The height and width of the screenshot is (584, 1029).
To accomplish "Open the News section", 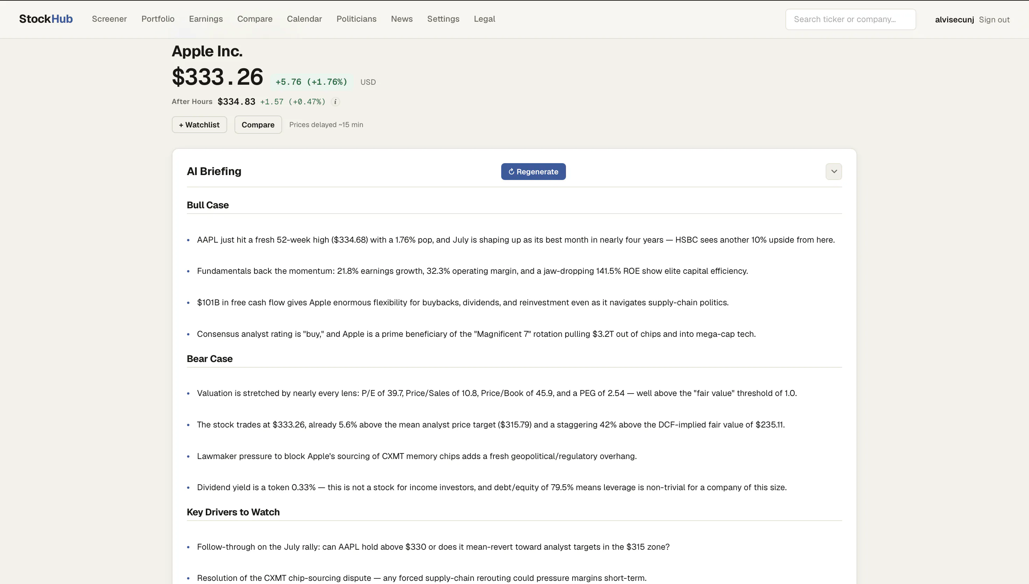I will pyautogui.click(x=402, y=19).
